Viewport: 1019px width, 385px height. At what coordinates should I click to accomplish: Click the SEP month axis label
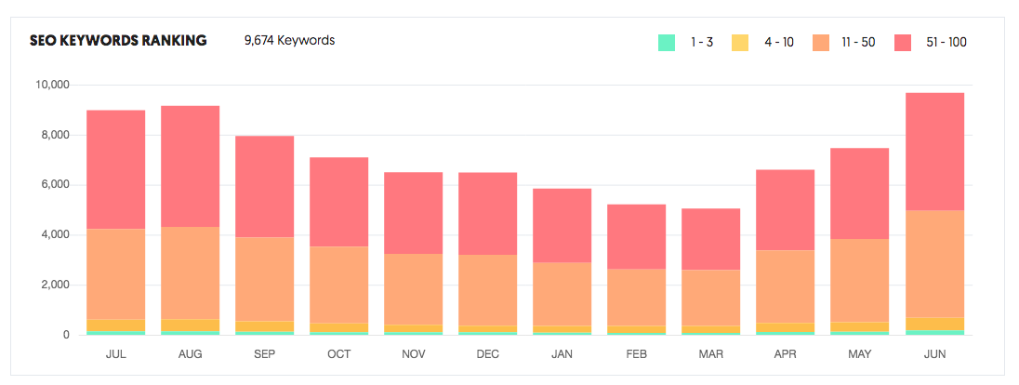(264, 354)
